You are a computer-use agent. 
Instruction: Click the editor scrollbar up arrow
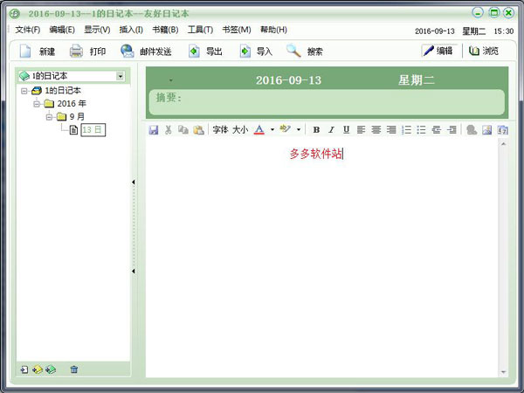(503, 144)
